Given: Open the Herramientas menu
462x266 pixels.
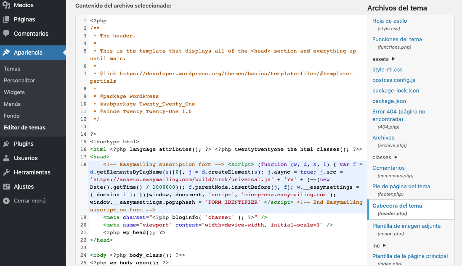Looking at the screenshot, I should [x=33, y=172].
